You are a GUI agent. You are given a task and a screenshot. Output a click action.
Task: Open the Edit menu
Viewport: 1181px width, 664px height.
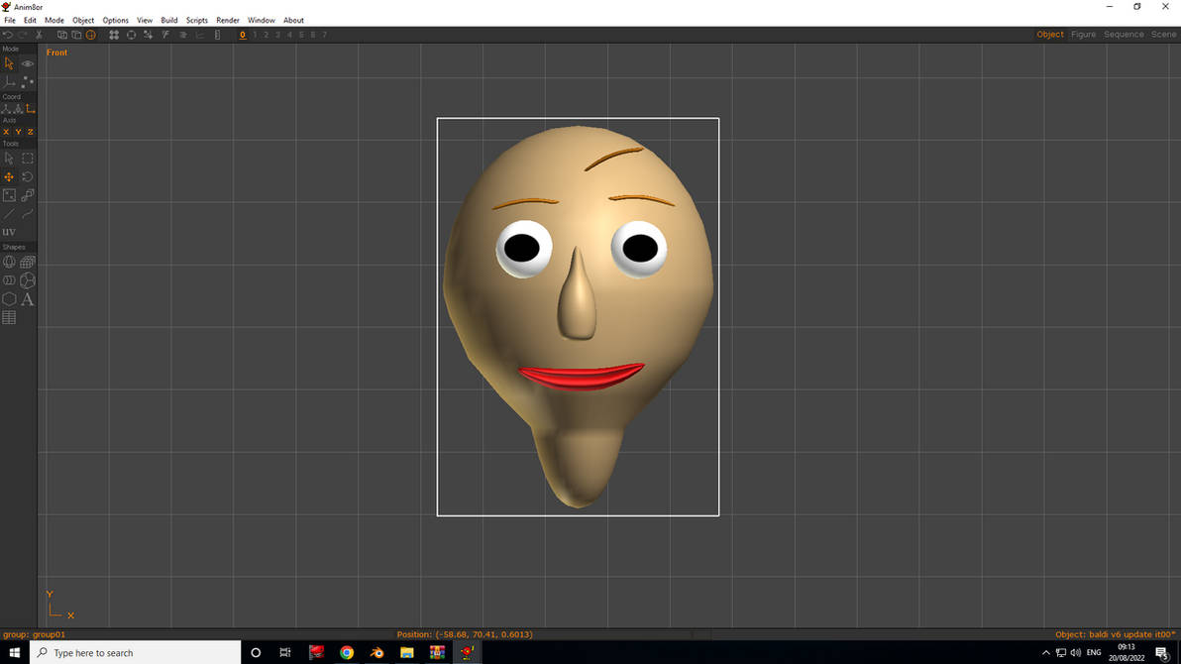coord(30,21)
